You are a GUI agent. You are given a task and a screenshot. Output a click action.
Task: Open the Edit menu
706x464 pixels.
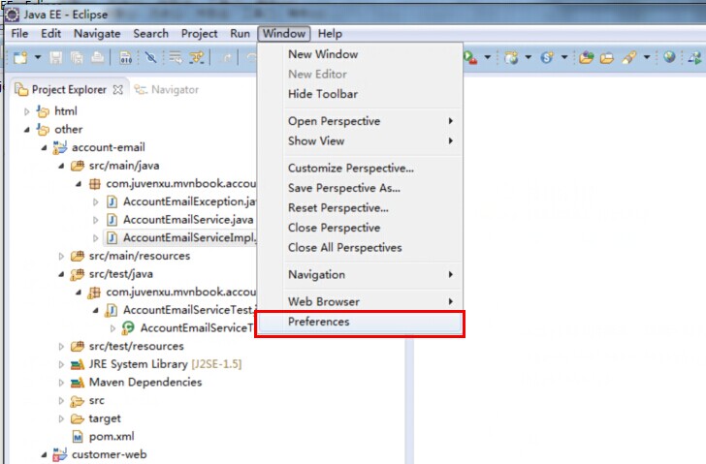point(50,34)
